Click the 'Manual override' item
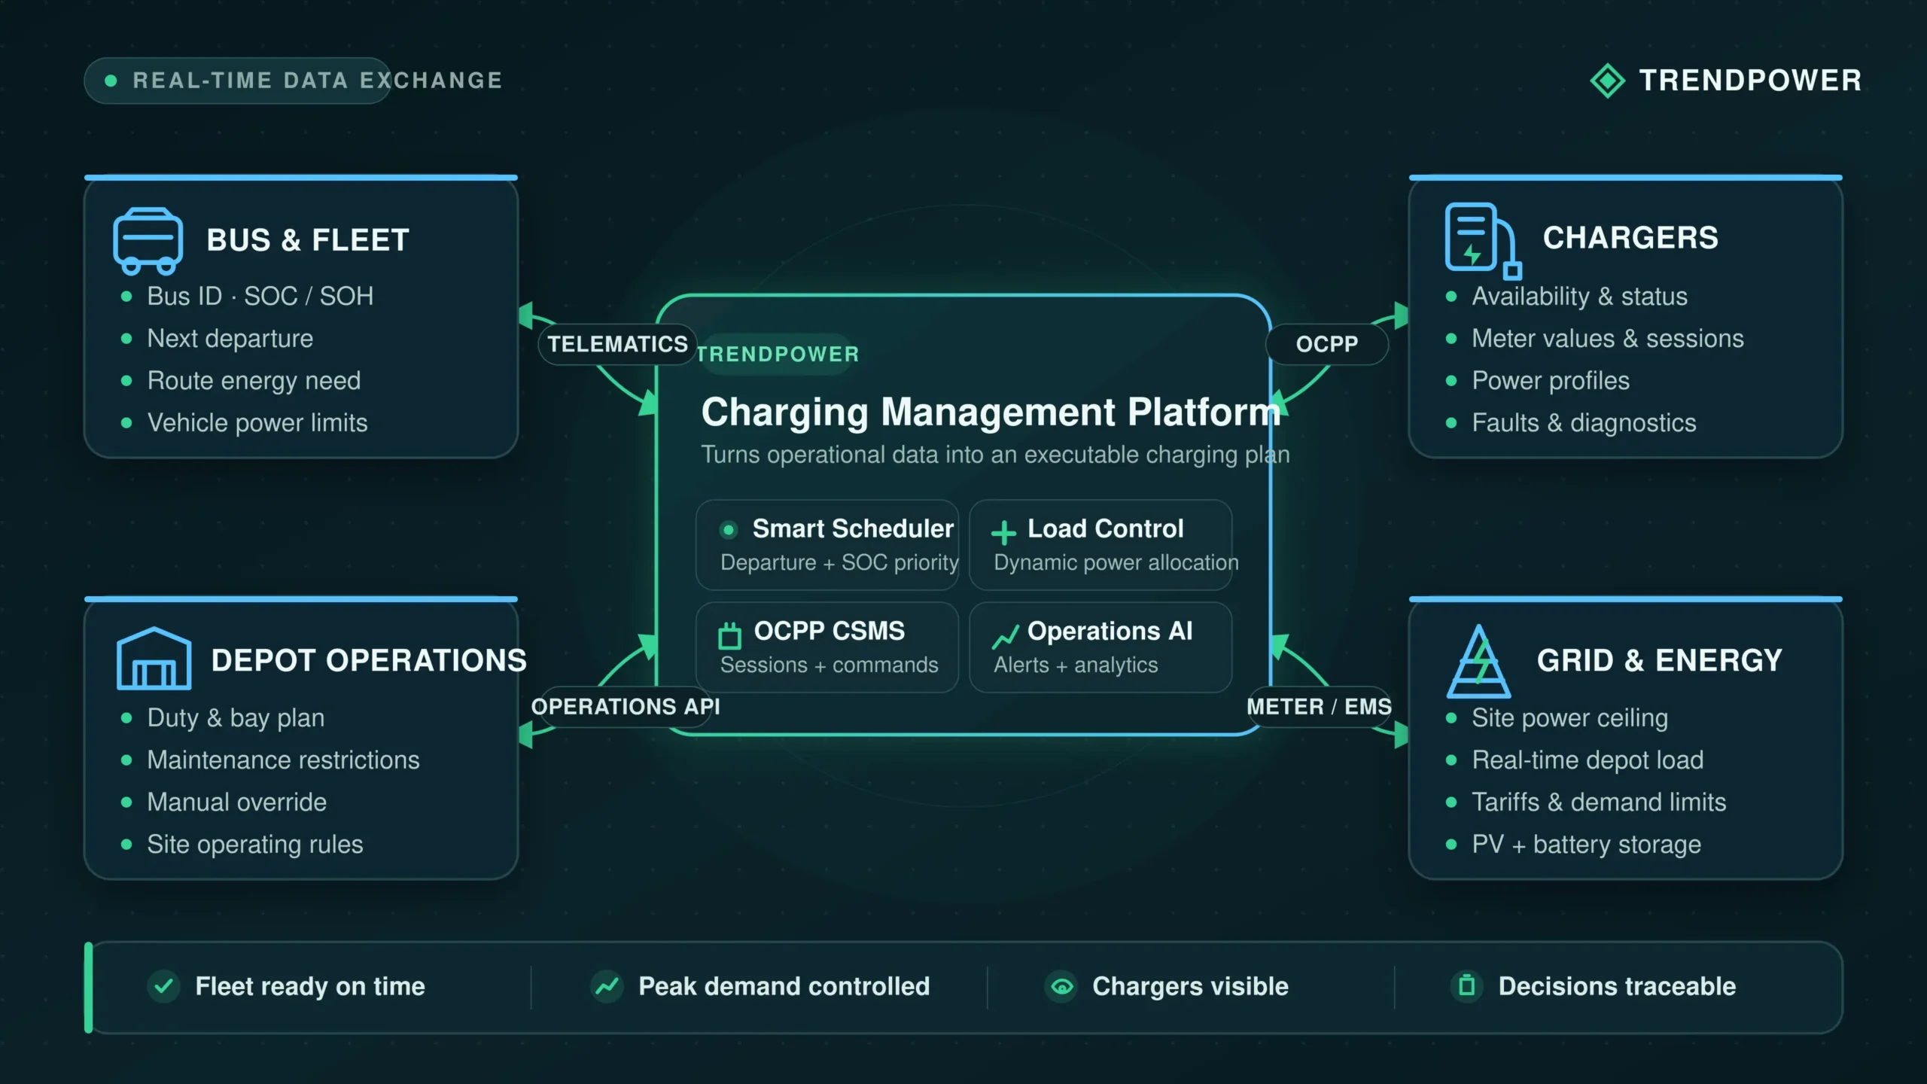The width and height of the screenshot is (1927, 1084). tap(236, 802)
